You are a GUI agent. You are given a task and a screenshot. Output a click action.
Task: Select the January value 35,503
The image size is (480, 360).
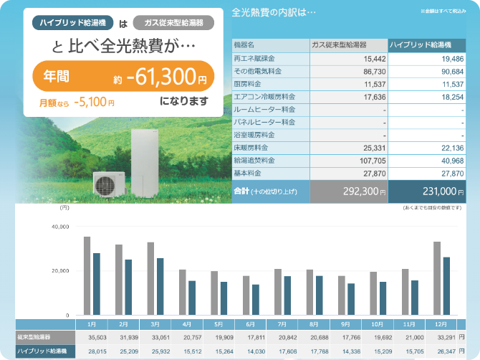pyautogui.click(x=97, y=338)
